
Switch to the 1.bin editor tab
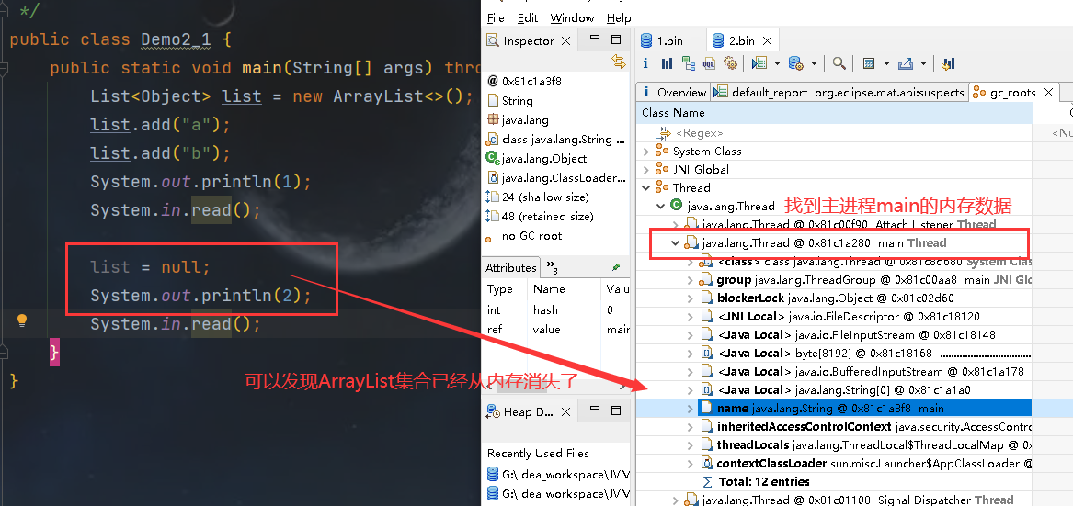click(x=668, y=40)
